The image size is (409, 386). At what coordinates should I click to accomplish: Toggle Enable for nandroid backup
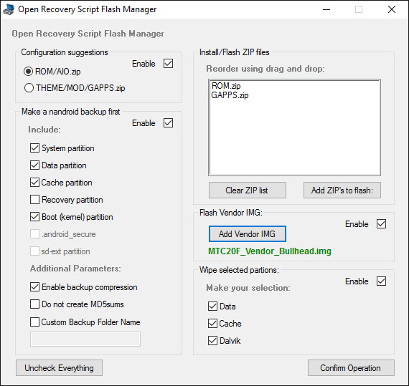(168, 123)
